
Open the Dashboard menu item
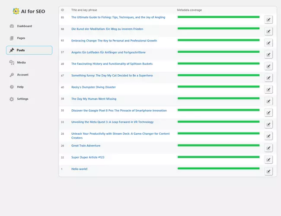pyautogui.click(x=24, y=26)
